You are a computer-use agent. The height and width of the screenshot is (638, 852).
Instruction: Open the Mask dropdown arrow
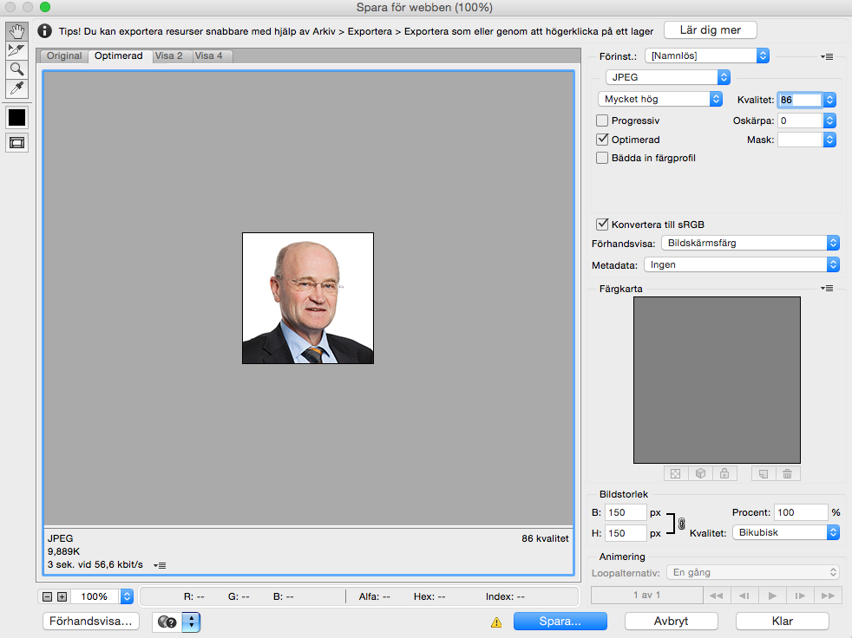coord(829,140)
